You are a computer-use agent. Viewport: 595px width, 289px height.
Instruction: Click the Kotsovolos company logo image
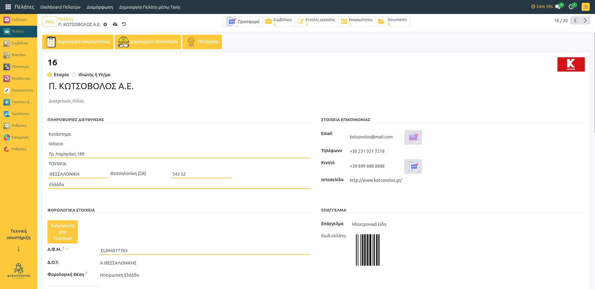tap(571, 64)
